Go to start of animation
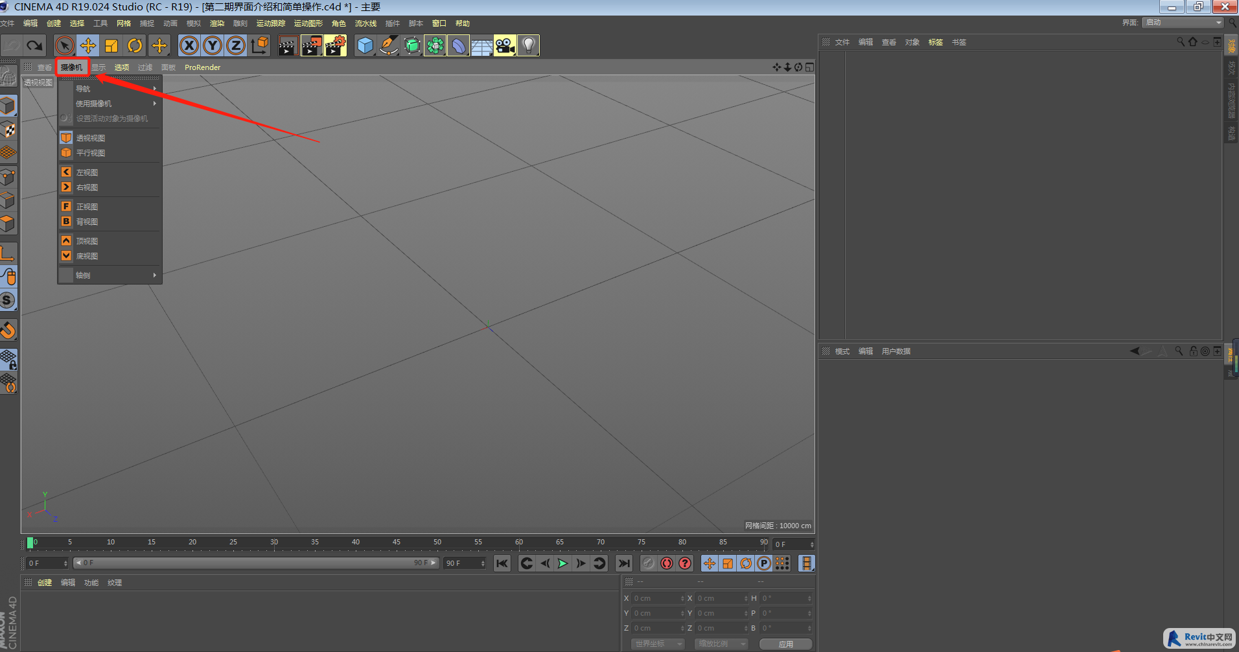This screenshot has height=652, width=1239. pyautogui.click(x=502, y=563)
